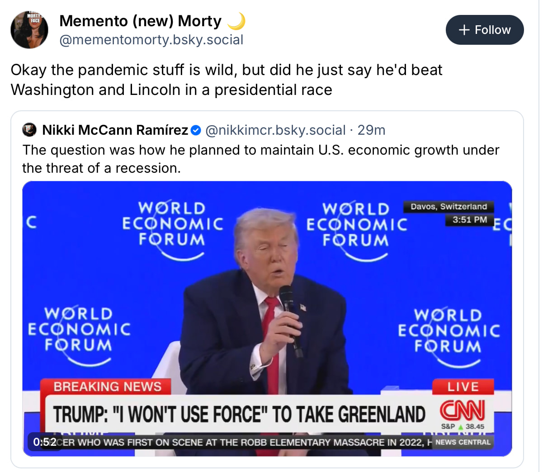Screen dimensions: 543x472
Task: Click the 0:52 video duration badge
Action: point(45,442)
